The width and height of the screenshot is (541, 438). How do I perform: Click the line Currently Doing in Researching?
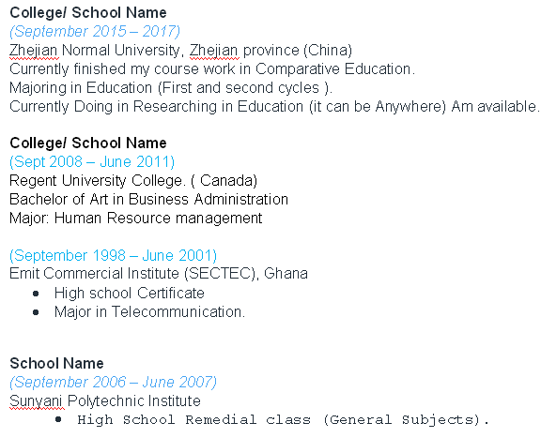click(274, 107)
